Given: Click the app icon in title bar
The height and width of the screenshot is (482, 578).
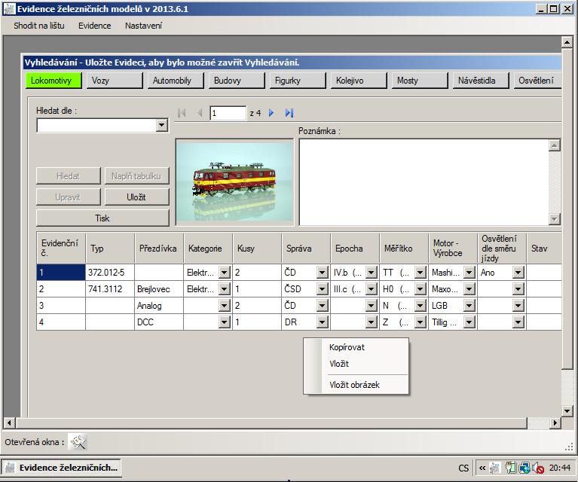Looking at the screenshot, I should tap(9, 8).
